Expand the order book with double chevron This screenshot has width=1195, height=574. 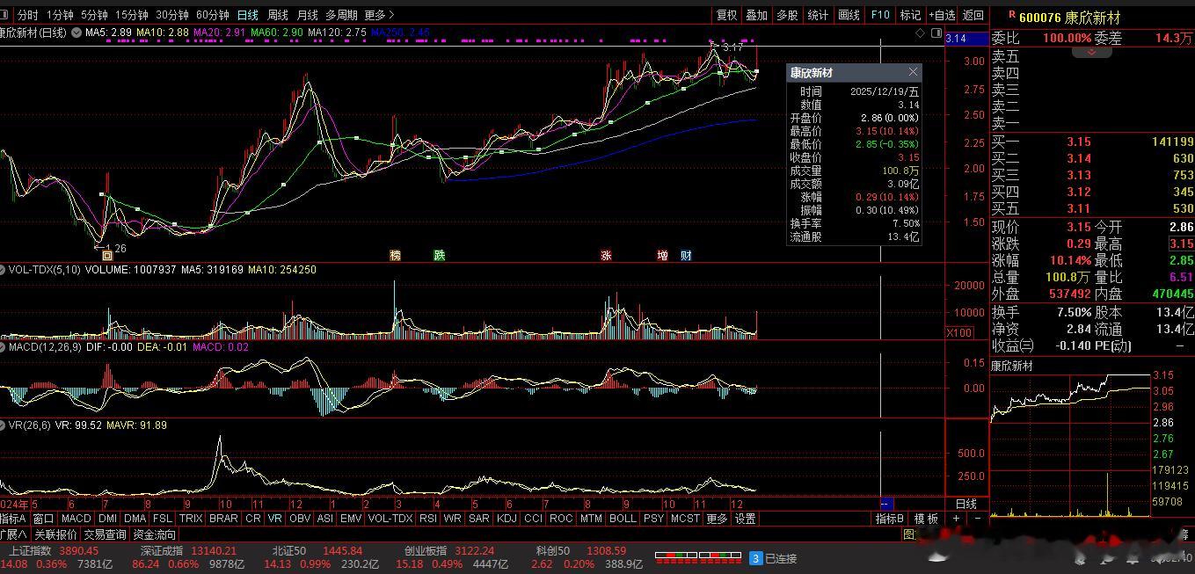point(1091,52)
